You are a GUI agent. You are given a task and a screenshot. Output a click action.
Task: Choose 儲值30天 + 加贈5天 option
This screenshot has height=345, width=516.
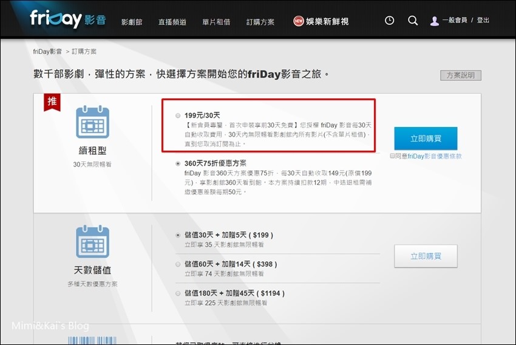(x=177, y=235)
